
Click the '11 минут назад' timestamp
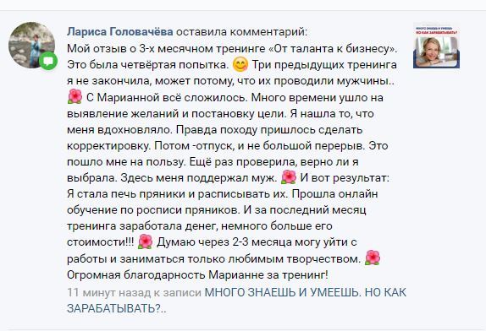tap(91, 292)
